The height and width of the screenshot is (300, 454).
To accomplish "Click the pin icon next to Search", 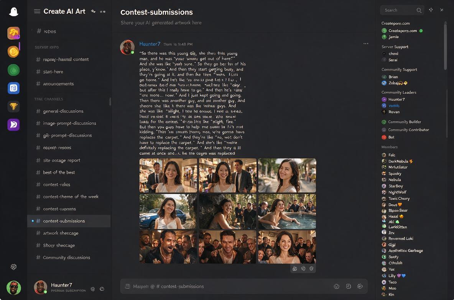I will pyautogui.click(x=431, y=10).
